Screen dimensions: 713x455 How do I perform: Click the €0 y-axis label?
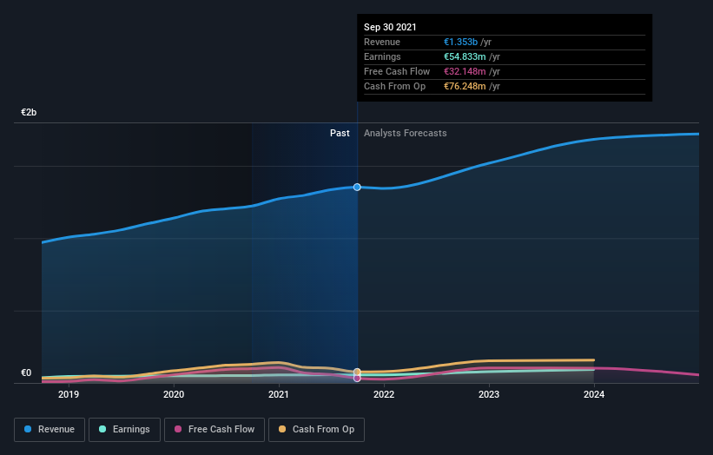(26, 373)
